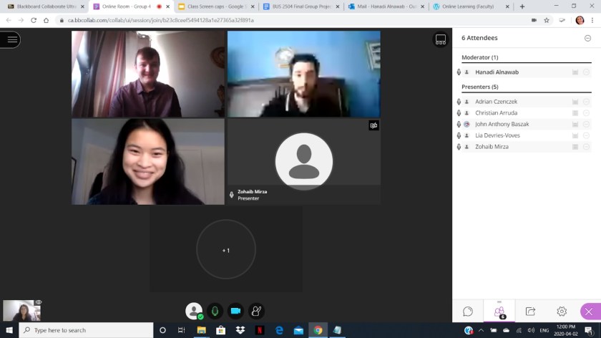Reload the page in Chrome
601x338 pixels.
(x=34, y=20)
